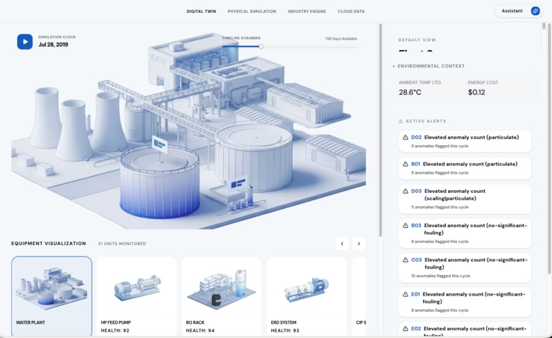Click the alerts sidebar vertical scrollbar
The width and height of the screenshot is (552, 338).
click(549, 148)
